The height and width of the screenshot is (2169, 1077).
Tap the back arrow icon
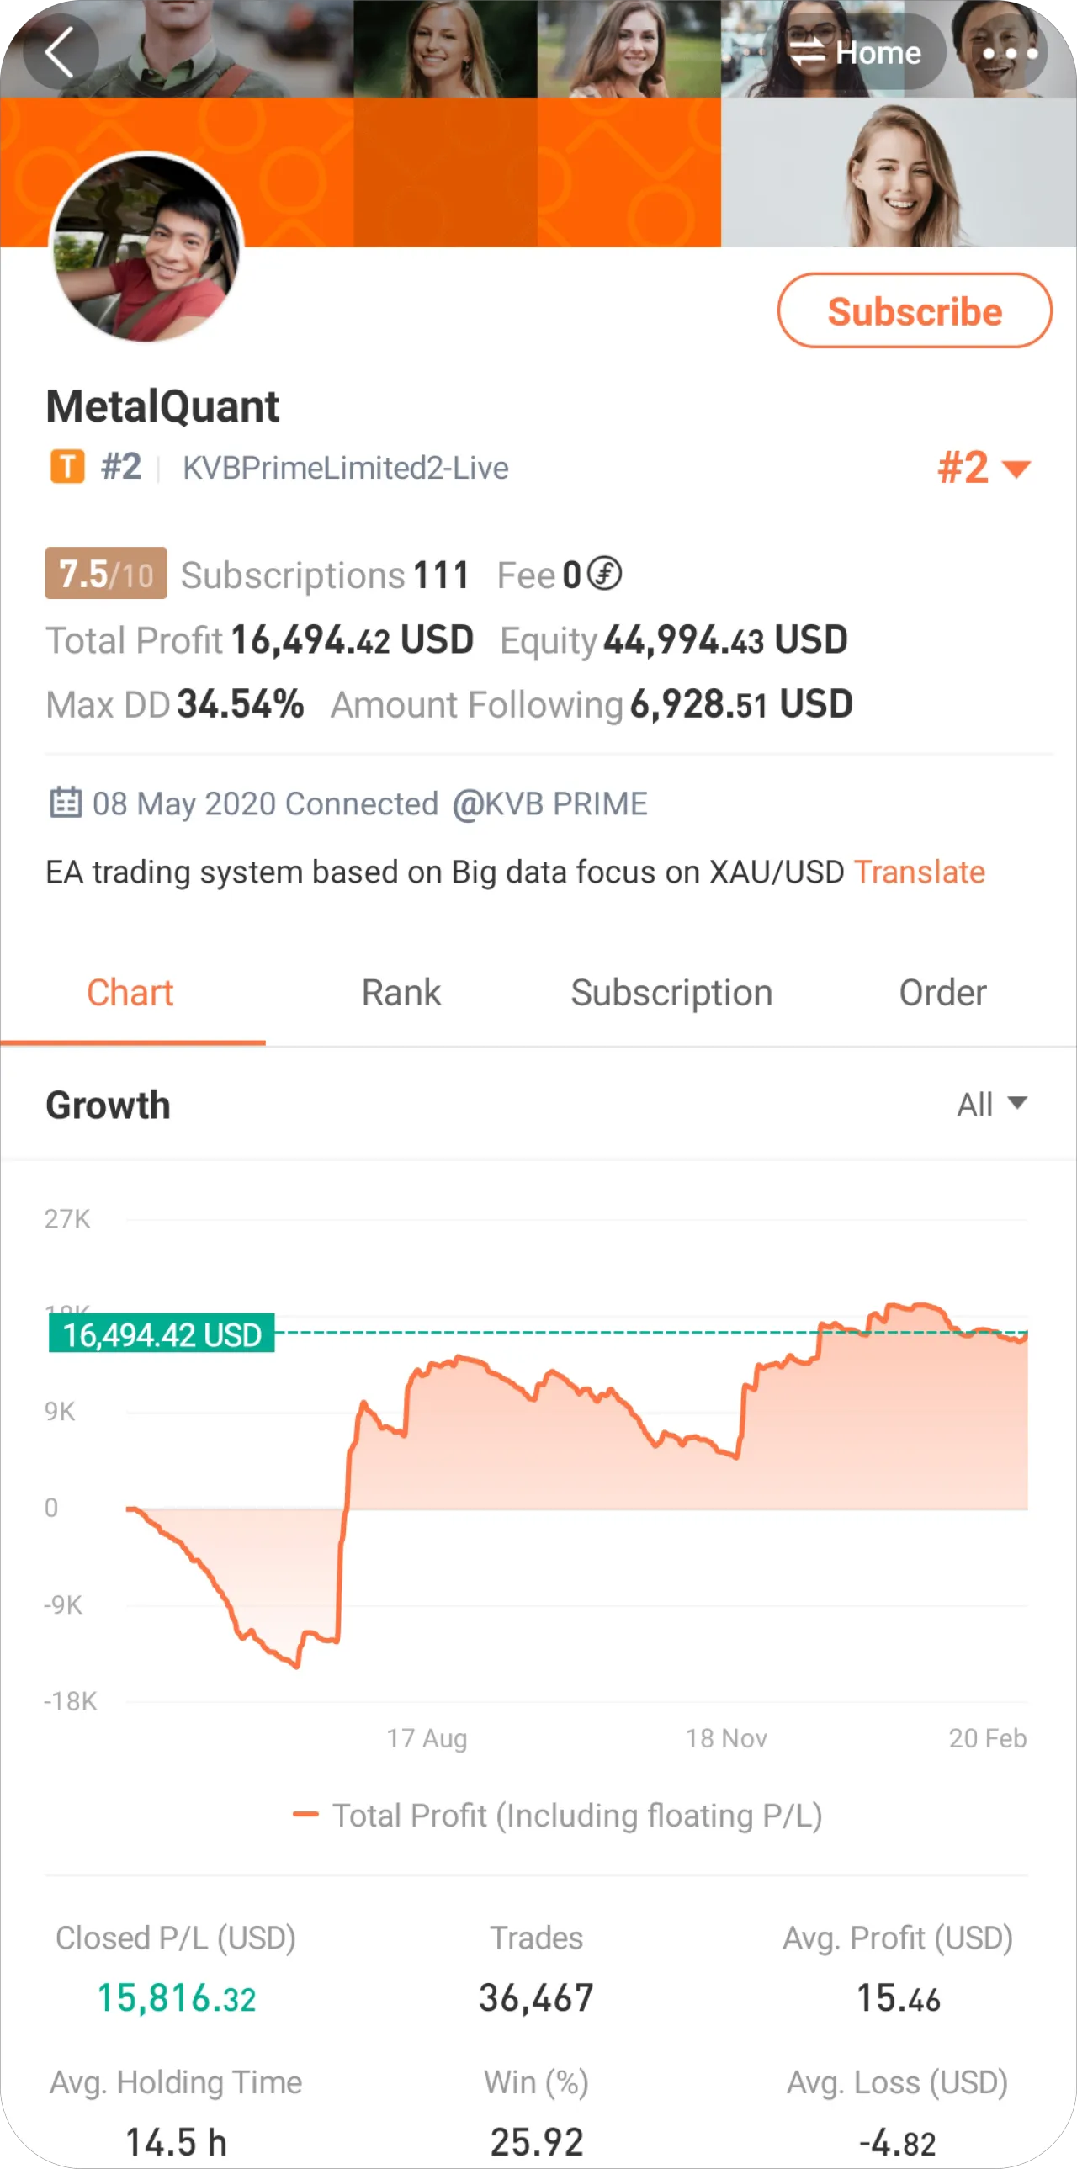[60, 52]
